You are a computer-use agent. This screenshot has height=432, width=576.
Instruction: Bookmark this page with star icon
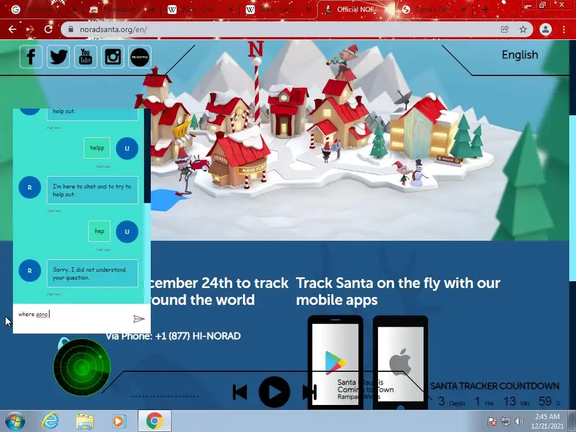[x=523, y=29]
